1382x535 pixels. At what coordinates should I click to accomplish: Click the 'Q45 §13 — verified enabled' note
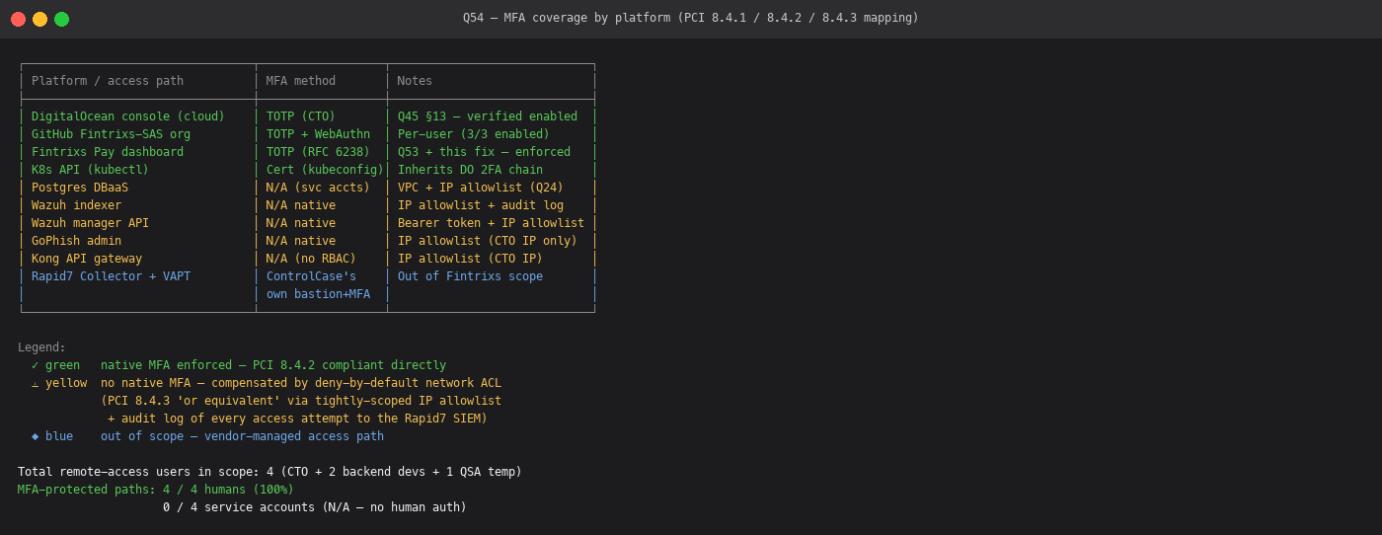(x=488, y=116)
